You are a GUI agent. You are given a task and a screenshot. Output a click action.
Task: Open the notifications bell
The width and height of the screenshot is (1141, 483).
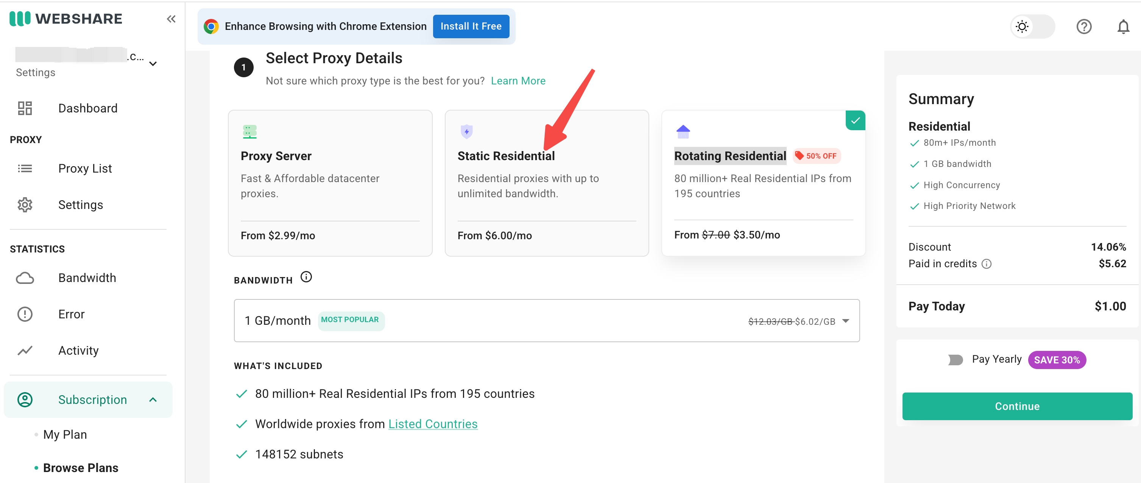tap(1123, 26)
